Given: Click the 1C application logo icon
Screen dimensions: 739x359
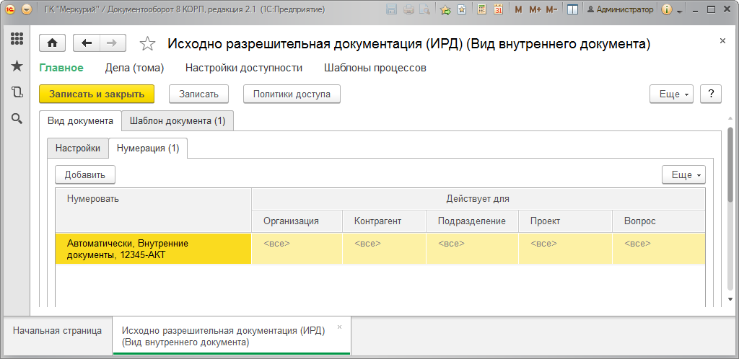Looking at the screenshot, I should (x=11, y=9).
